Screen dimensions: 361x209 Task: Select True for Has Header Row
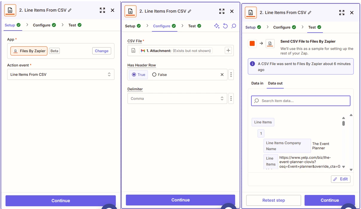138,75
